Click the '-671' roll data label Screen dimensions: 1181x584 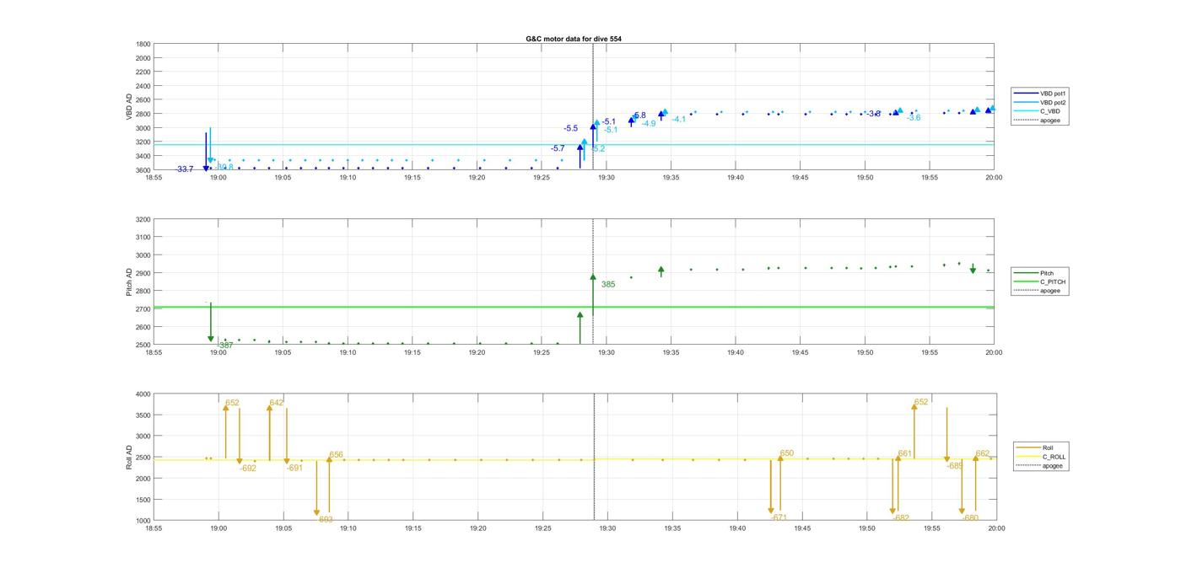click(x=779, y=517)
